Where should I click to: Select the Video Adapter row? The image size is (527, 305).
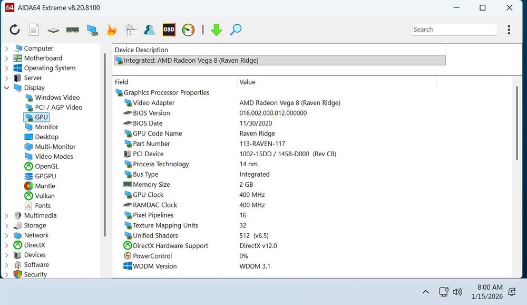pyautogui.click(x=232, y=103)
